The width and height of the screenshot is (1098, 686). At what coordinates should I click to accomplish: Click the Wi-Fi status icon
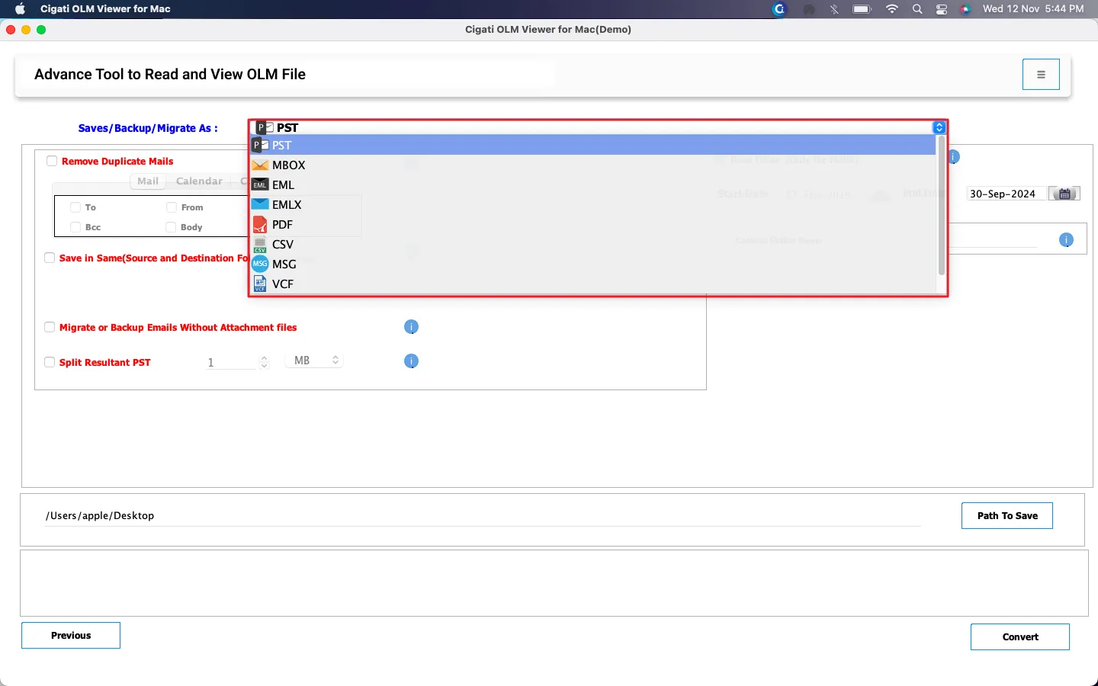point(892,9)
